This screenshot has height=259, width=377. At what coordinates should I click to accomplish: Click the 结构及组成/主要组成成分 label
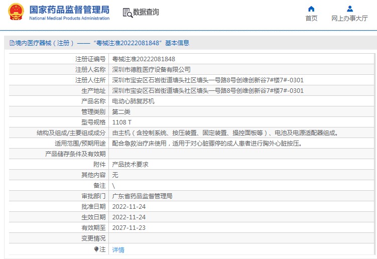click(x=71, y=133)
